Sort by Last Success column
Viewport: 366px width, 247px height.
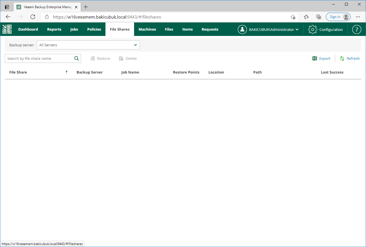332,72
